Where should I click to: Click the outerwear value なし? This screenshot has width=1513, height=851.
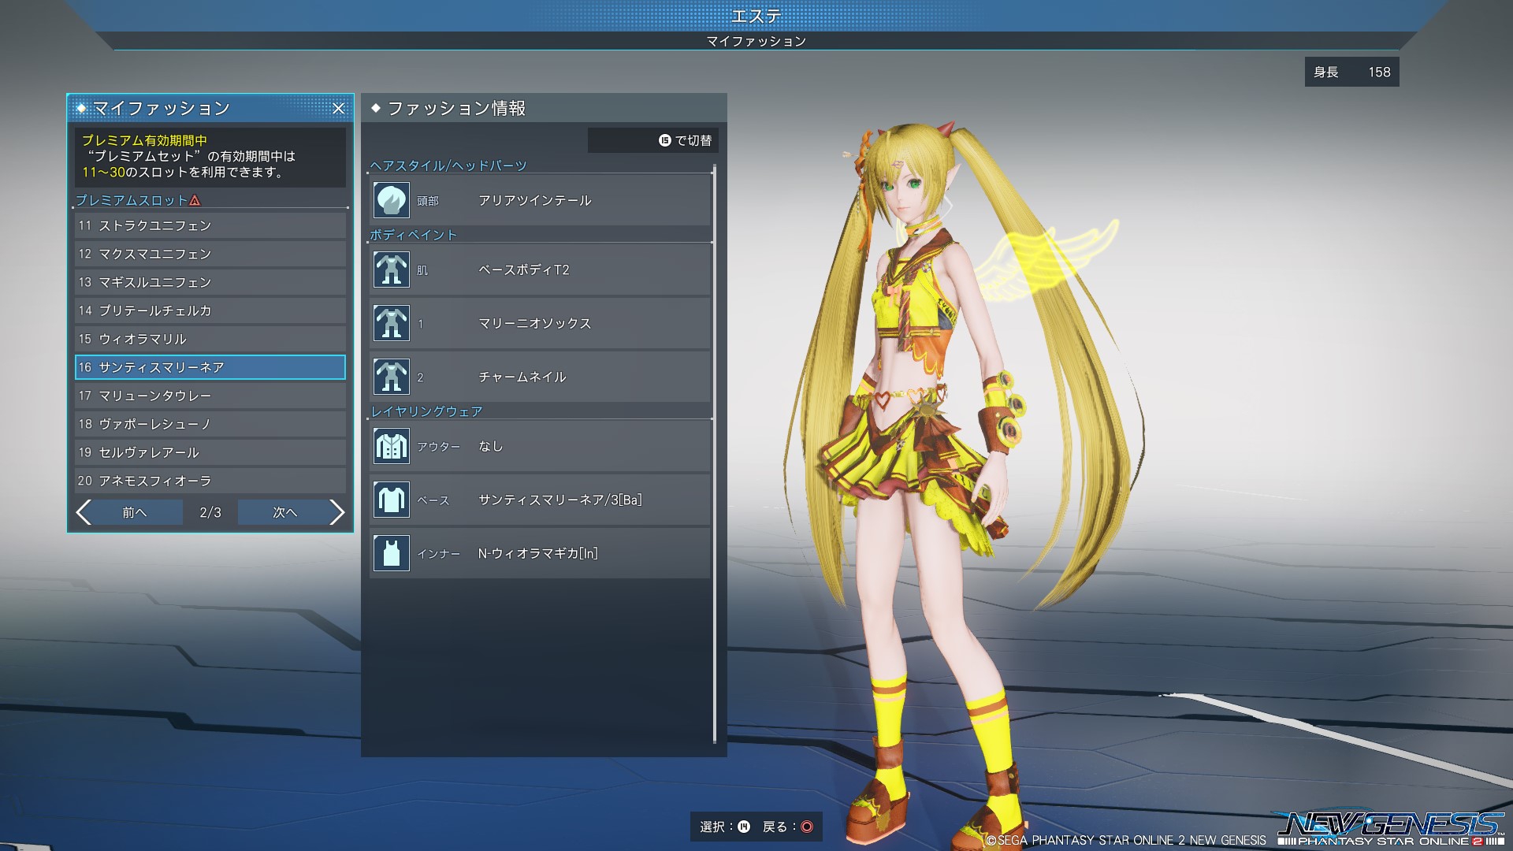click(x=491, y=446)
